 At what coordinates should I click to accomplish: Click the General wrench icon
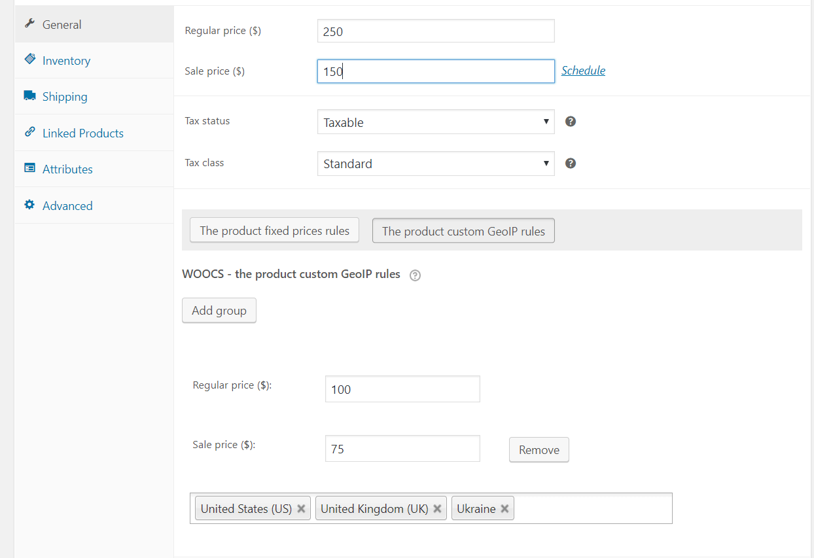click(x=29, y=24)
